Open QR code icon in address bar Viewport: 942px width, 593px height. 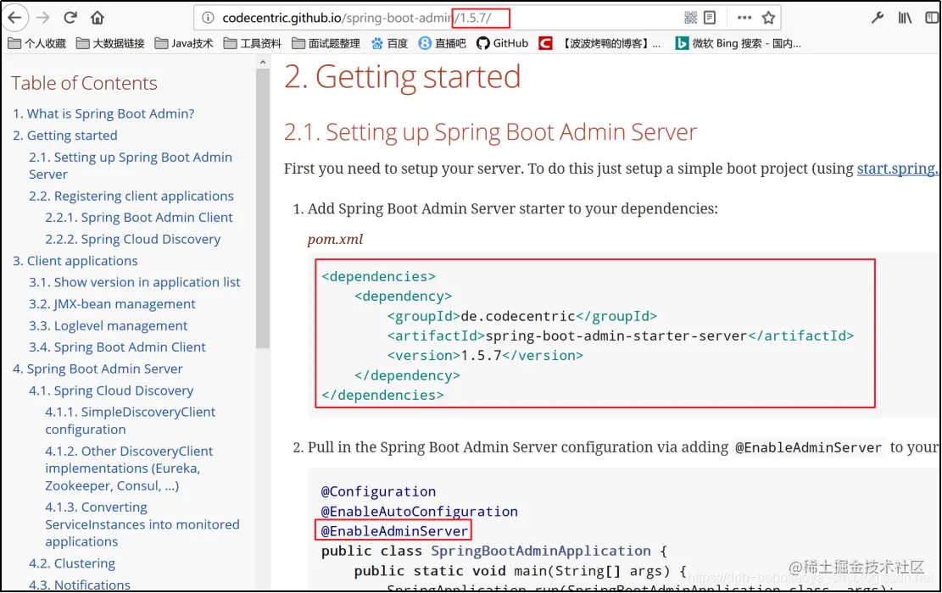pyautogui.click(x=691, y=18)
